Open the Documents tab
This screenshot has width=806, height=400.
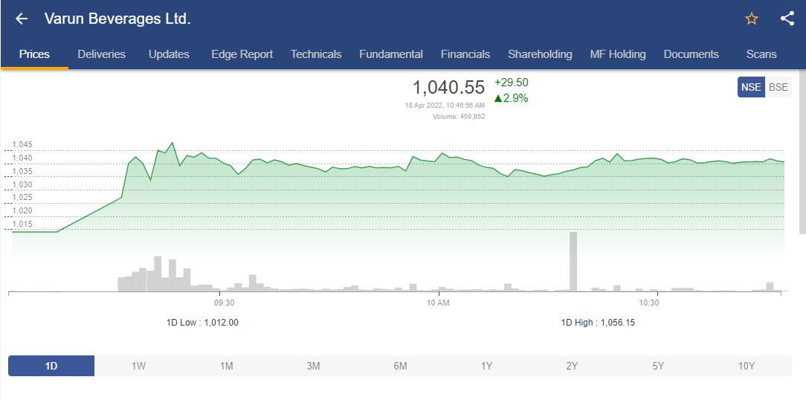click(x=691, y=54)
